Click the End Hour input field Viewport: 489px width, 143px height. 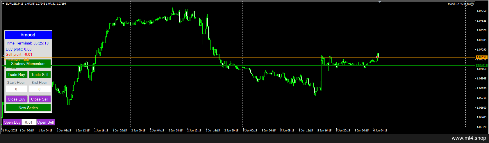[40, 89]
